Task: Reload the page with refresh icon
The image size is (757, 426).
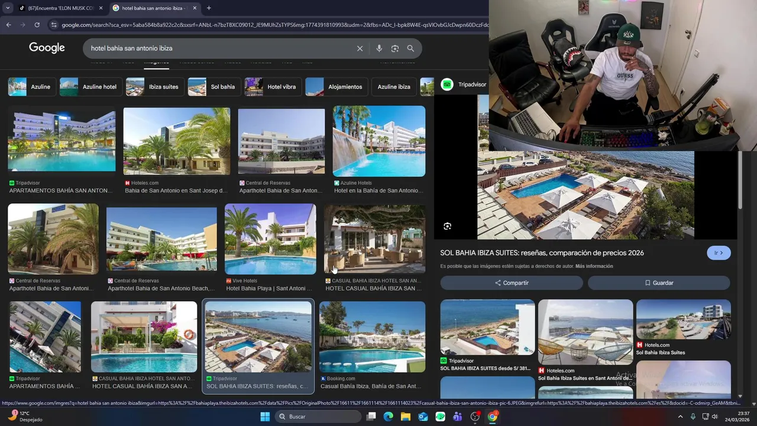Action: 37,25
